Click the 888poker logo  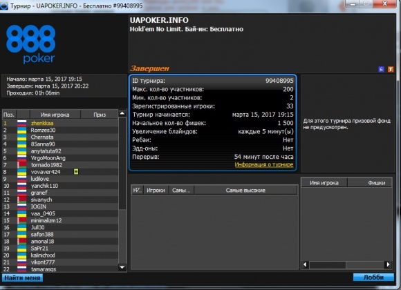(x=30, y=44)
